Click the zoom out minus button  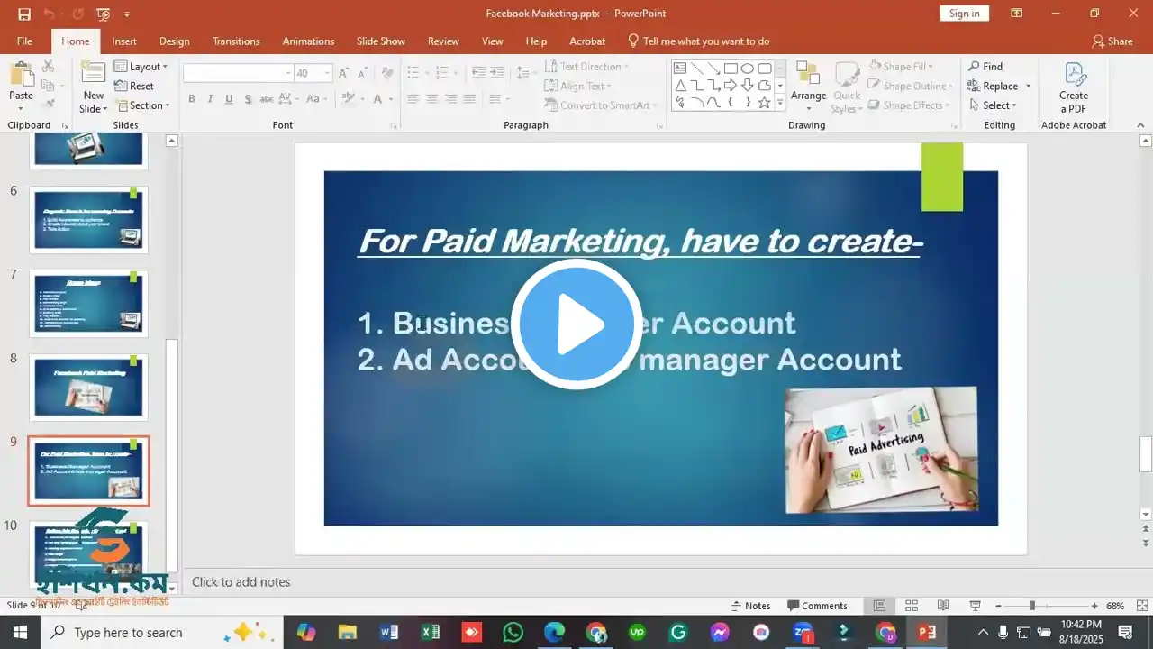click(x=998, y=606)
